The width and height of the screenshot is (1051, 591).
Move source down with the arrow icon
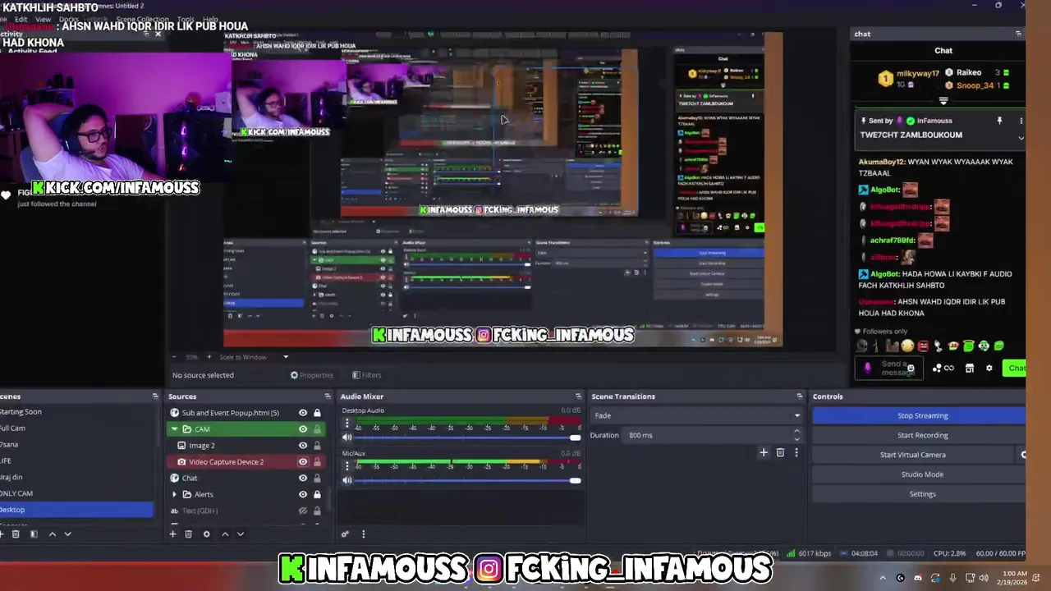click(241, 534)
